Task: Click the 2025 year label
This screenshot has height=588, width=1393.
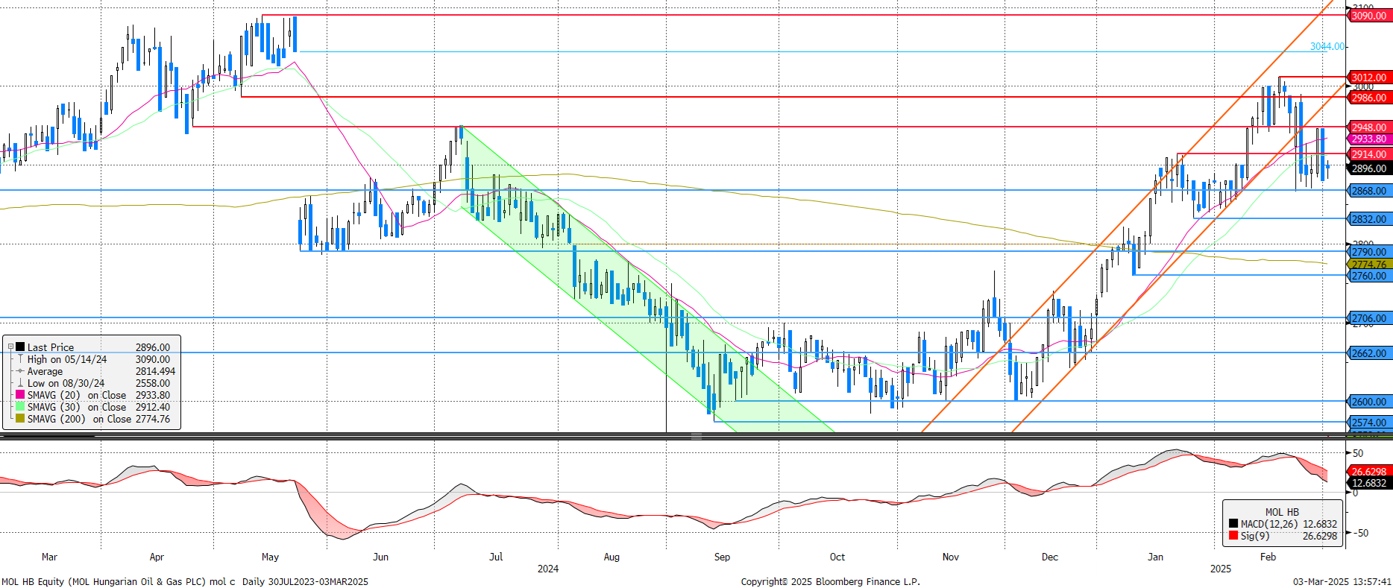Action: tap(1221, 569)
